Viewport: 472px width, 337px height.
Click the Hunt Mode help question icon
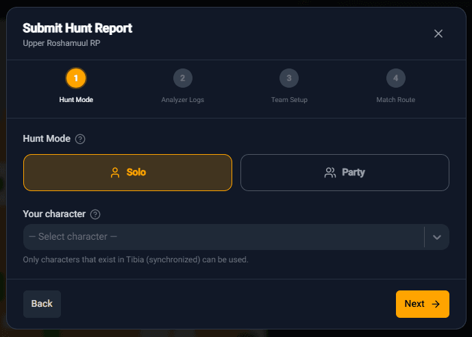point(80,139)
